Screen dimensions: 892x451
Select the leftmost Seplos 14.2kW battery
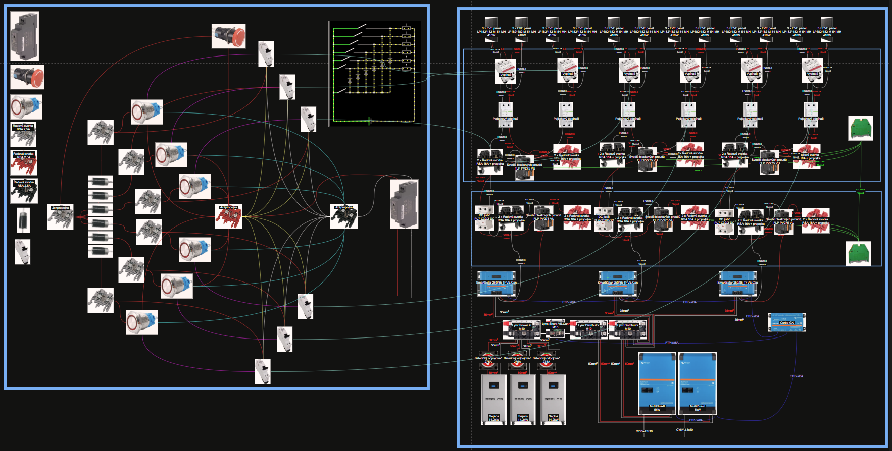click(x=494, y=400)
